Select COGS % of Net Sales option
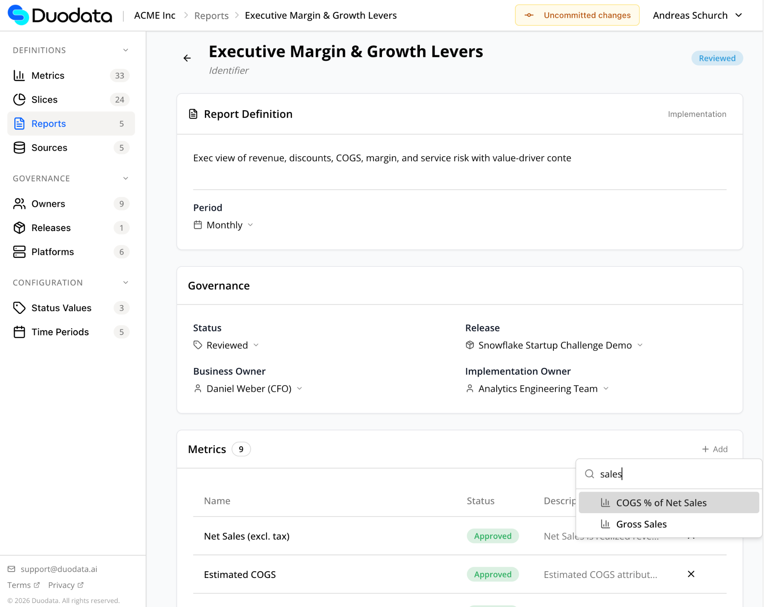Image resolution: width=764 pixels, height=607 pixels. 661,503
